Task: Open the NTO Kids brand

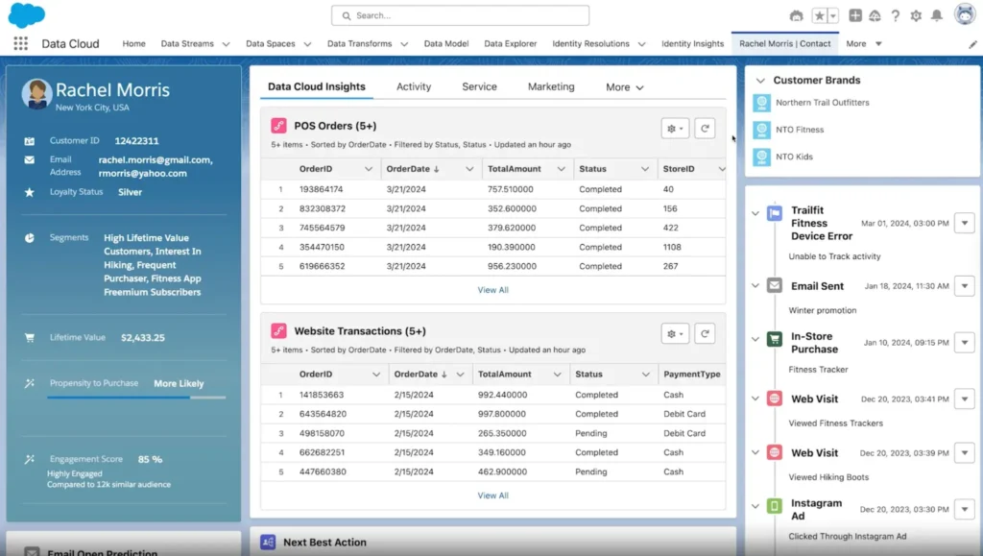Action: click(794, 157)
